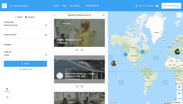The width and height of the screenshot is (183, 104).
Task: Use my location icon in Where to look
Action: tap(46, 35)
